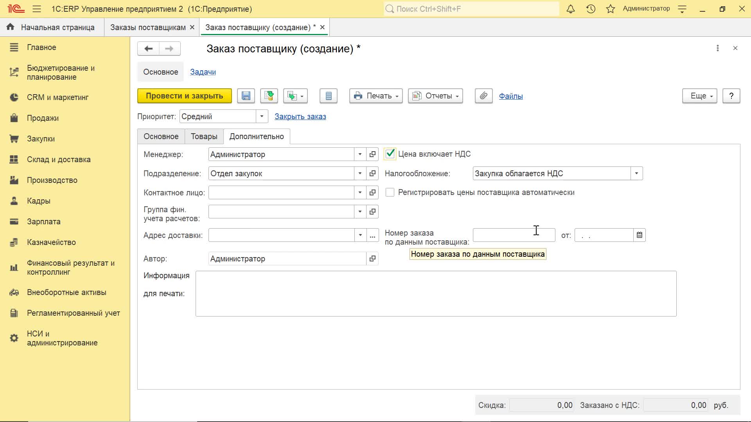The width and height of the screenshot is (751, 422).
Task: Open the title bar settings menu icon
Action: [x=682, y=9]
